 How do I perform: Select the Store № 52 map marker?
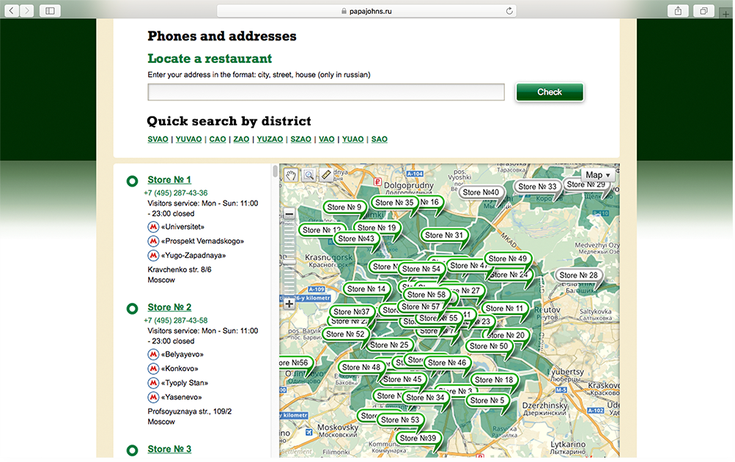click(x=345, y=334)
